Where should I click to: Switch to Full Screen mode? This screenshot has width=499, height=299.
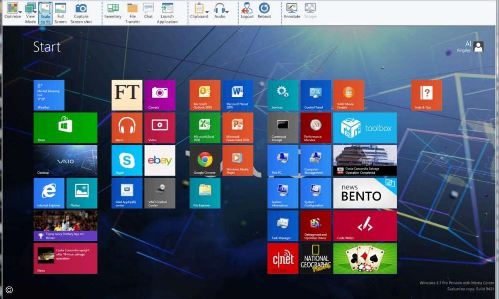coord(60,13)
